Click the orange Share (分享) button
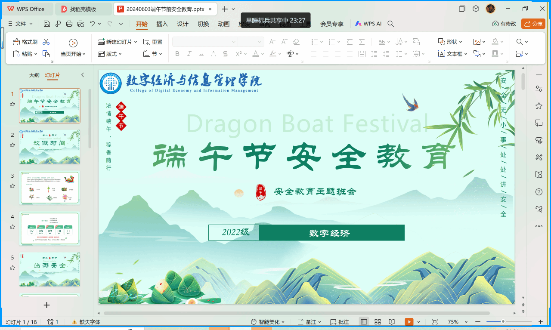The image size is (551, 330). click(x=533, y=24)
